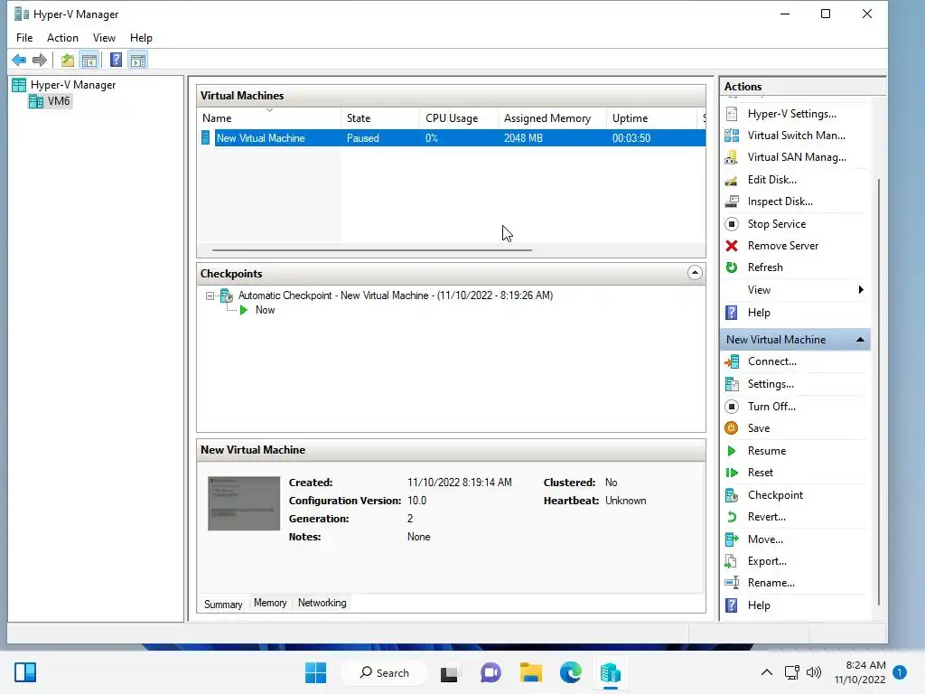
Task: Click the Virtual Machines horizontal scrollbar
Action: (x=371, y=249)
